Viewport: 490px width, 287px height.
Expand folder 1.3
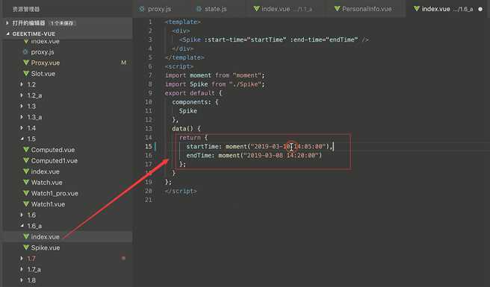click(22, 106)
